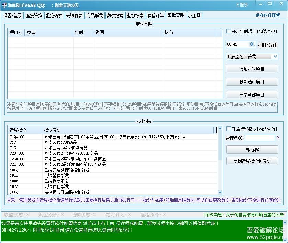
Task: Select the T2Q=100 command row
Action: [x=112, y=153]
